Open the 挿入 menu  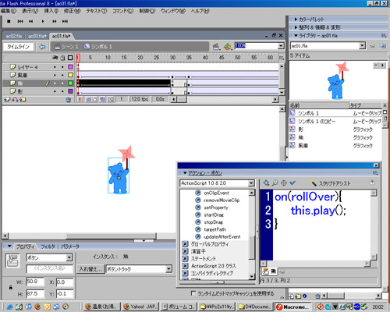[x=51, y=11]
